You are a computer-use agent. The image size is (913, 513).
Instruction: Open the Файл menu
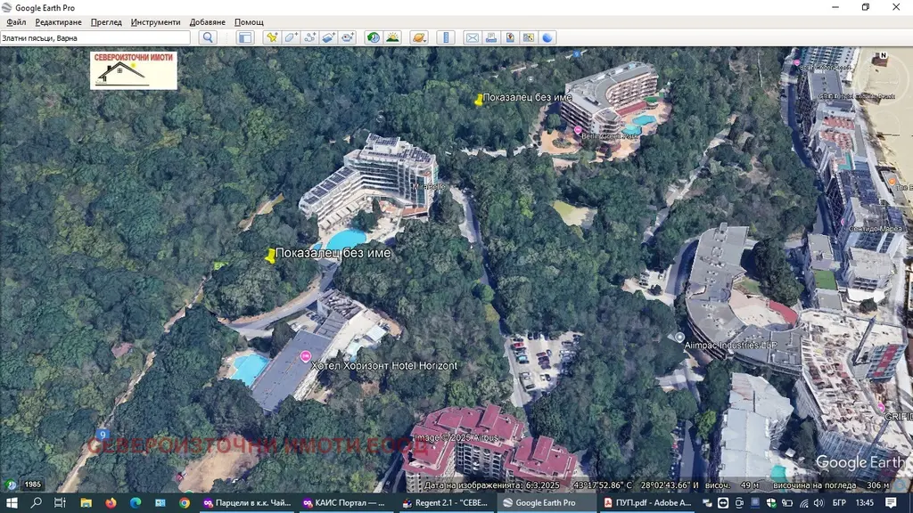pos(16,22)
